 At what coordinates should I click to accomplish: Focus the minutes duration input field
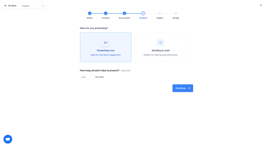tap(87, 77)
